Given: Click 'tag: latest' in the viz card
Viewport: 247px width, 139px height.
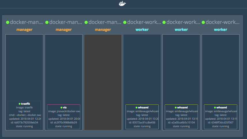Looking at the screenshot, I should click(x=64, y=115).
